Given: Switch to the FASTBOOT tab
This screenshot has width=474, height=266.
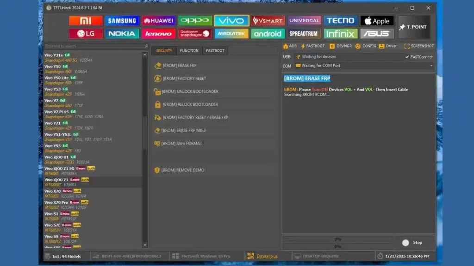Looking at the screenshot, I should click(x=215, y=51).
